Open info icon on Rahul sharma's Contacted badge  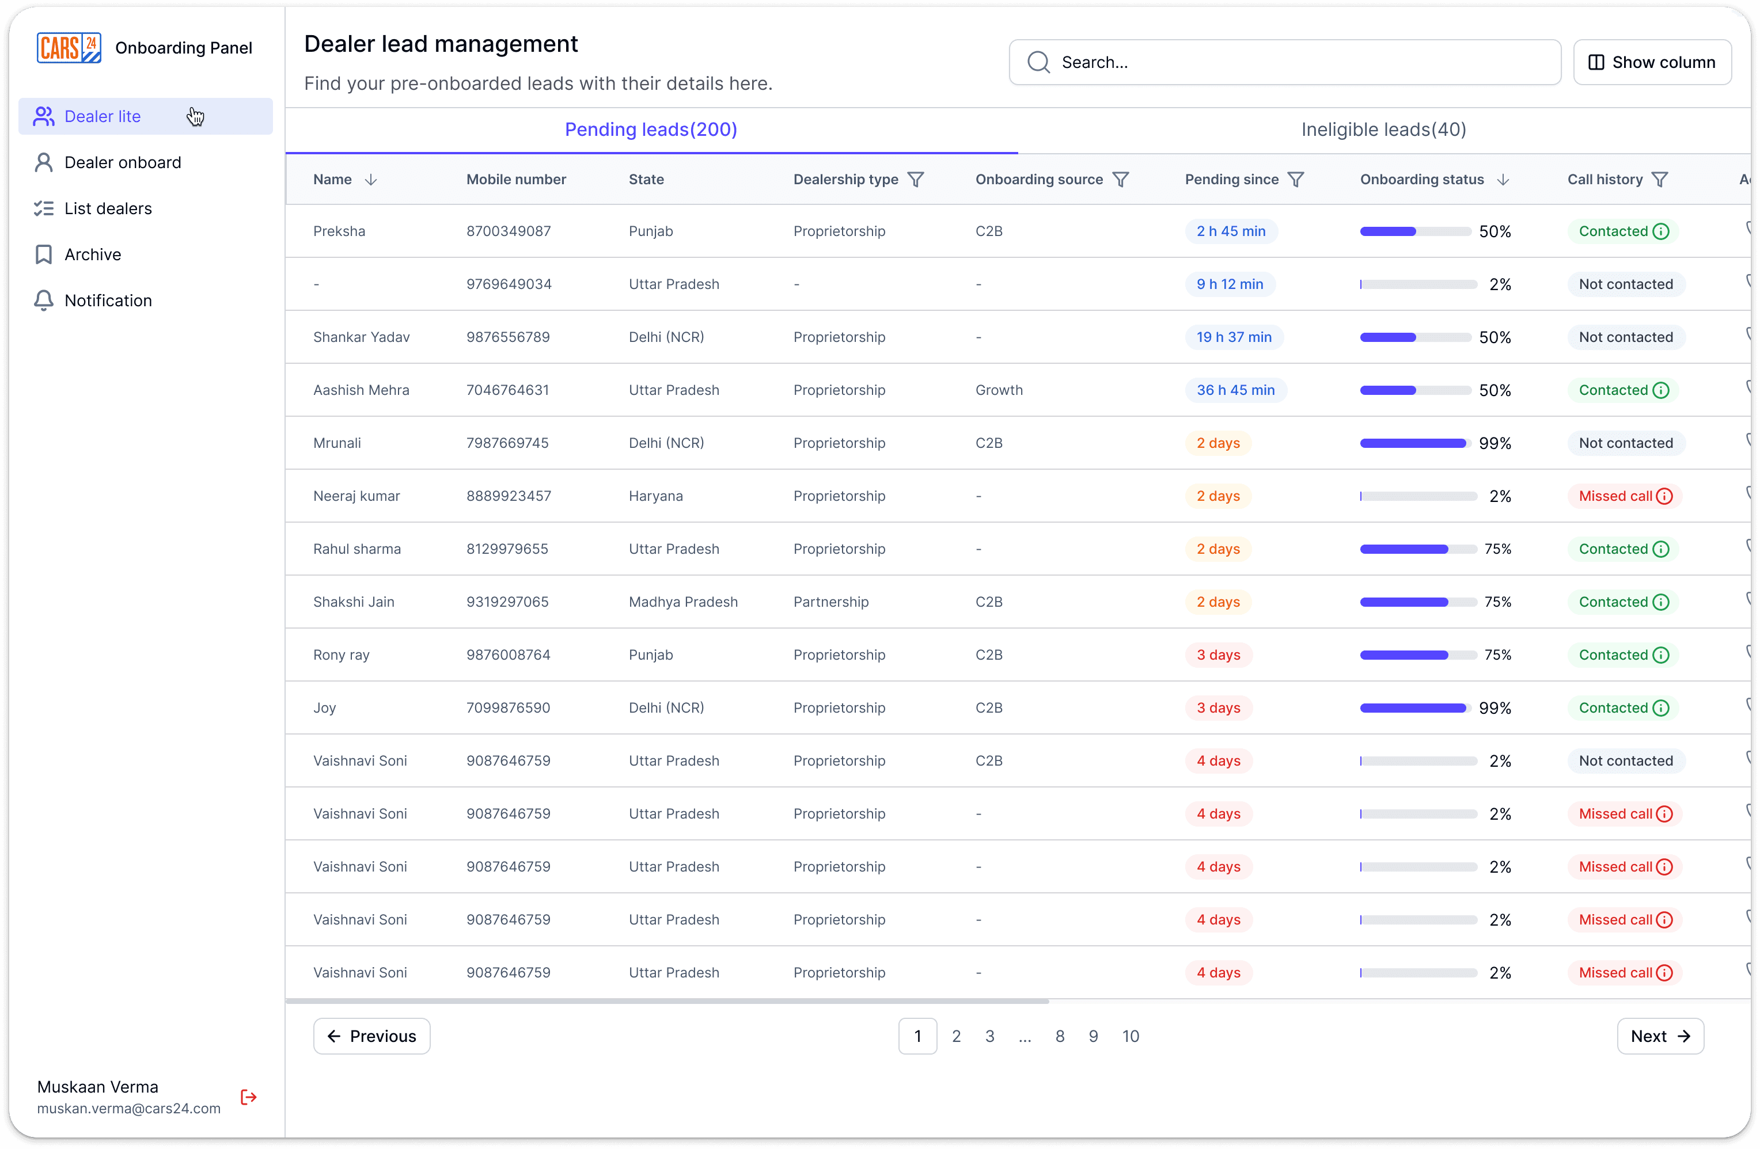point(1661,549)
